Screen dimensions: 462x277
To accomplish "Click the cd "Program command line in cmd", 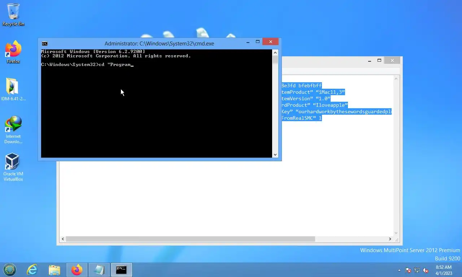I will 87,65.
